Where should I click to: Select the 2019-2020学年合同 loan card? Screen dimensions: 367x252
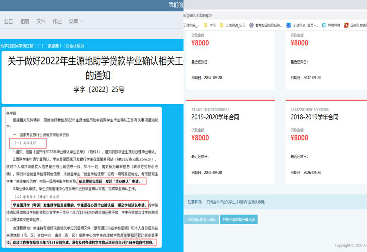click(230, 142)
